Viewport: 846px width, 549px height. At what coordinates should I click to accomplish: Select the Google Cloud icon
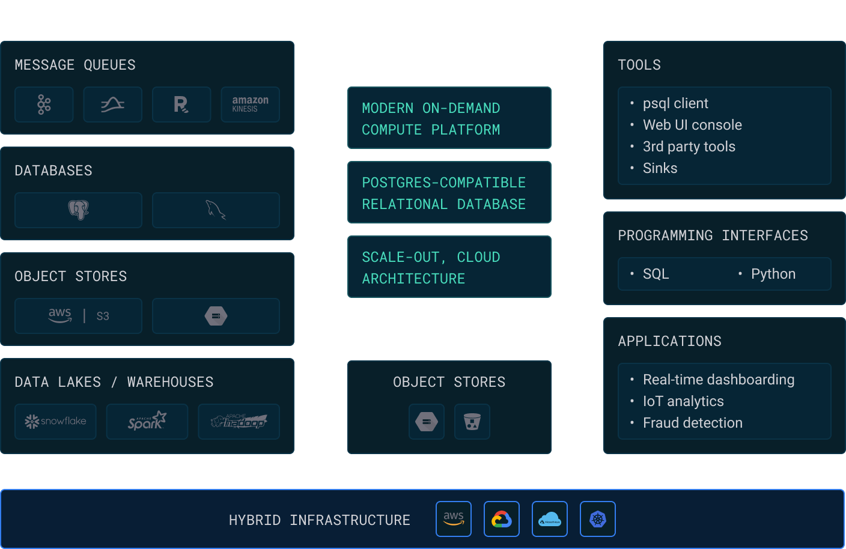point(502,519)
